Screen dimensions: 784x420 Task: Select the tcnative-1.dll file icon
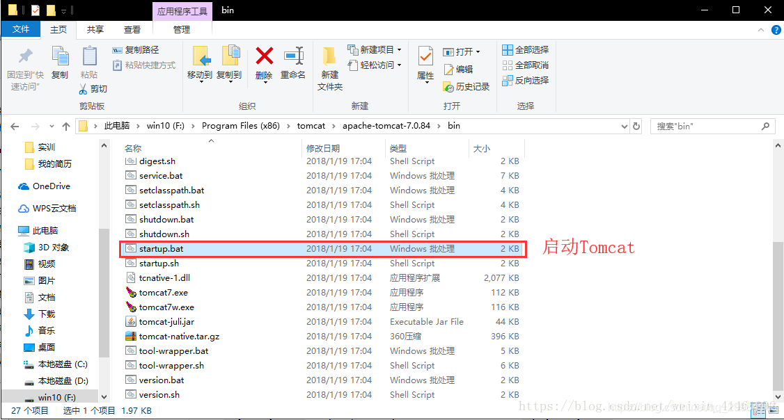coord(130,277)
